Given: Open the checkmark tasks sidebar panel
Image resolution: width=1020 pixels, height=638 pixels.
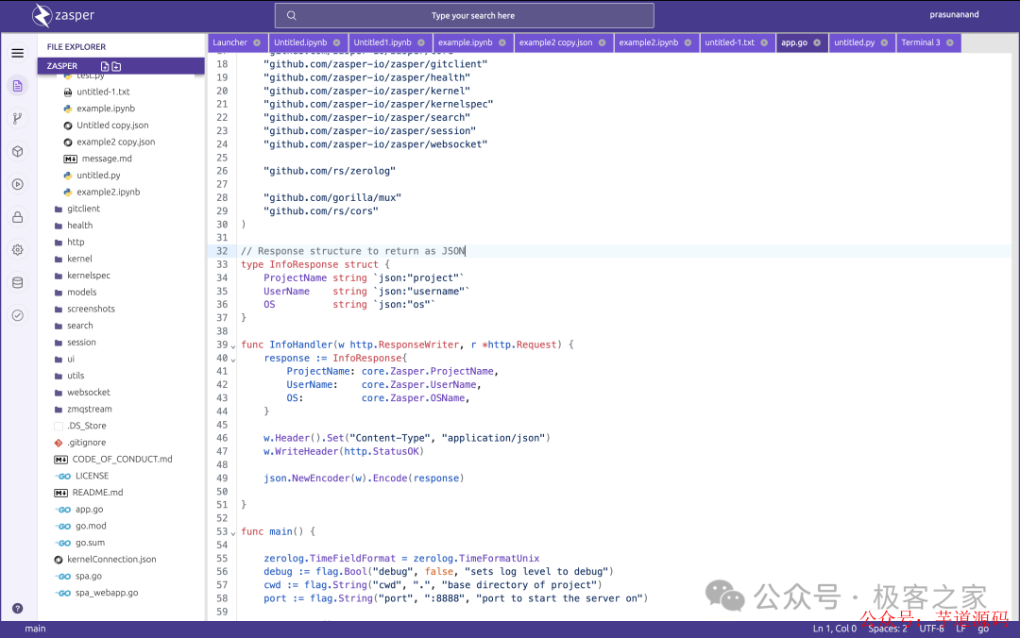Looking at the screenshot, I should (x=18, y=315).
